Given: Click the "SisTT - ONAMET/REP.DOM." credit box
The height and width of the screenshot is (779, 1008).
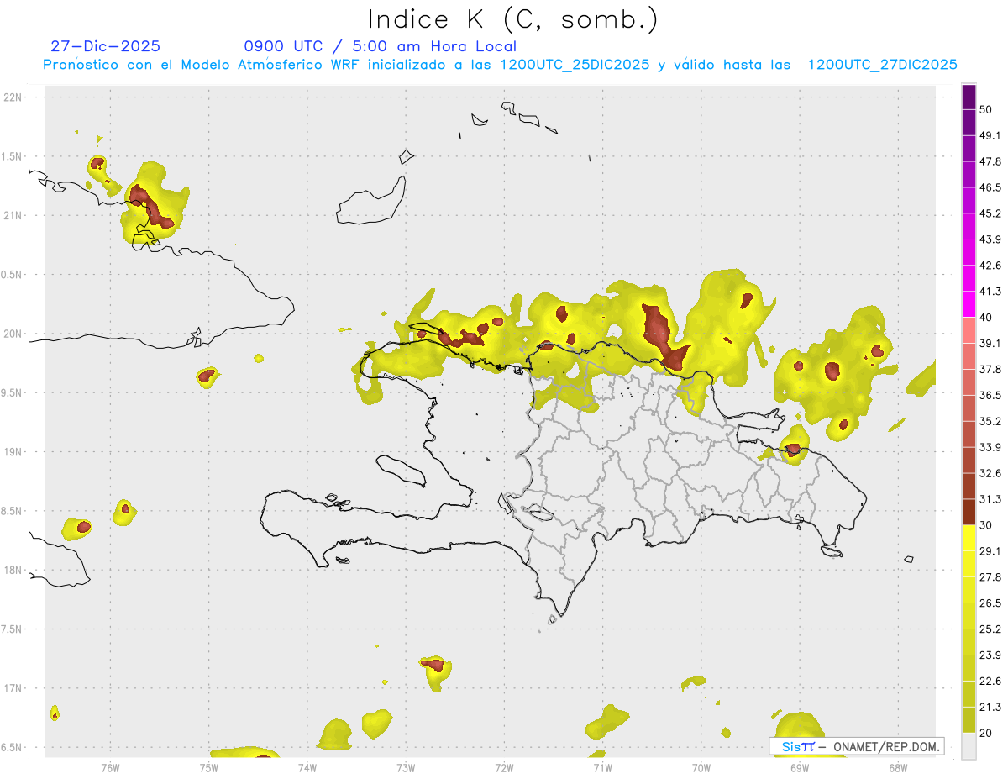Looking at the screenshot, I should [856, 747].
